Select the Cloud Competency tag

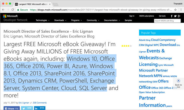[163, 40]
